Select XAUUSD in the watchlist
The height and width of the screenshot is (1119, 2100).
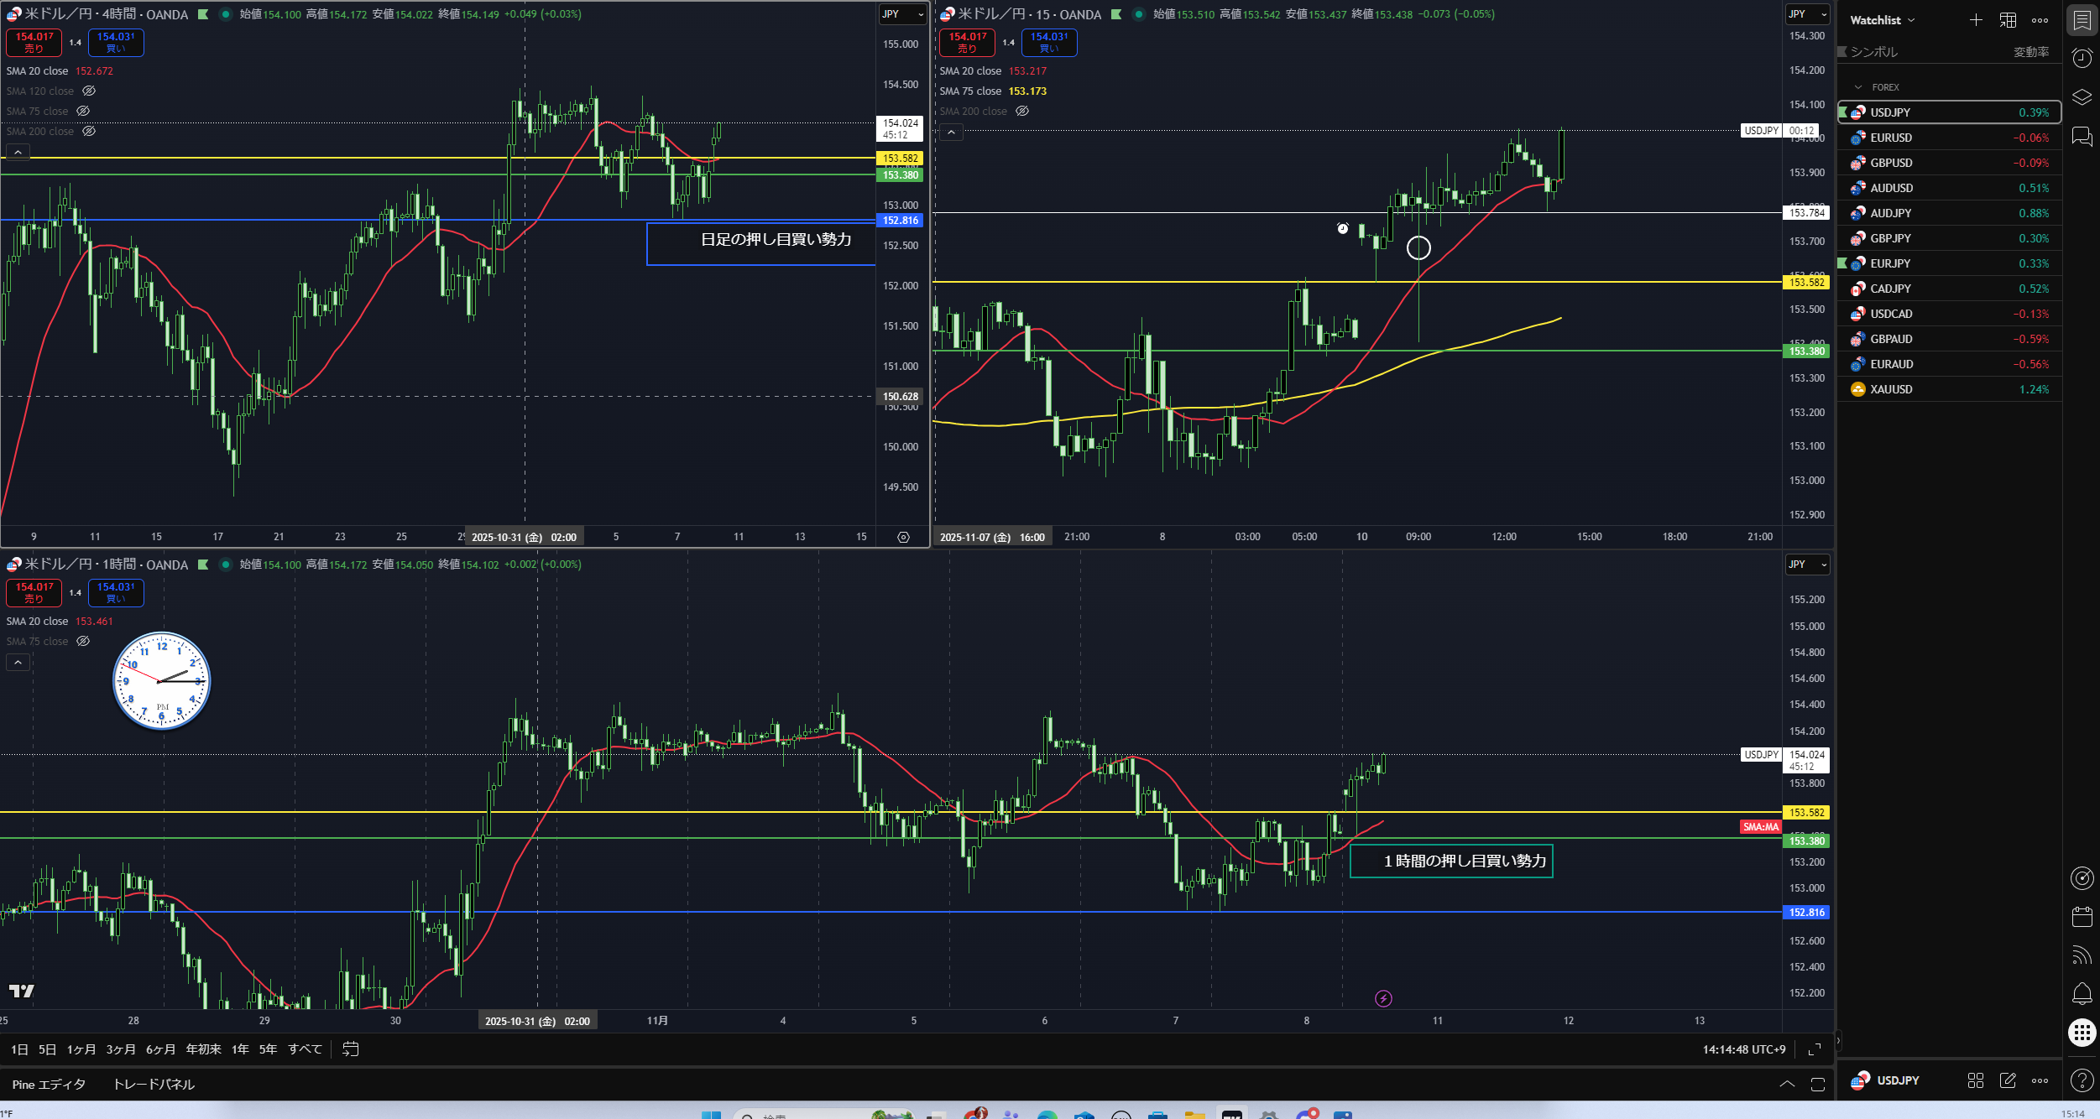[x=1891, y=389]
